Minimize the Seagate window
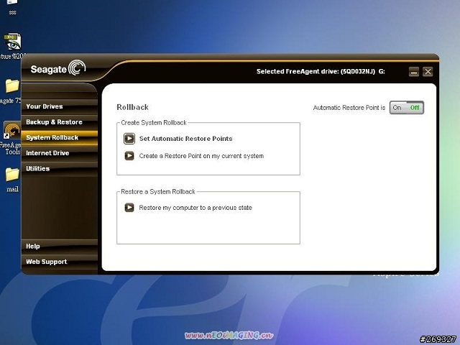Viewport: 460px width, 345px height. (x=414, y=72)
